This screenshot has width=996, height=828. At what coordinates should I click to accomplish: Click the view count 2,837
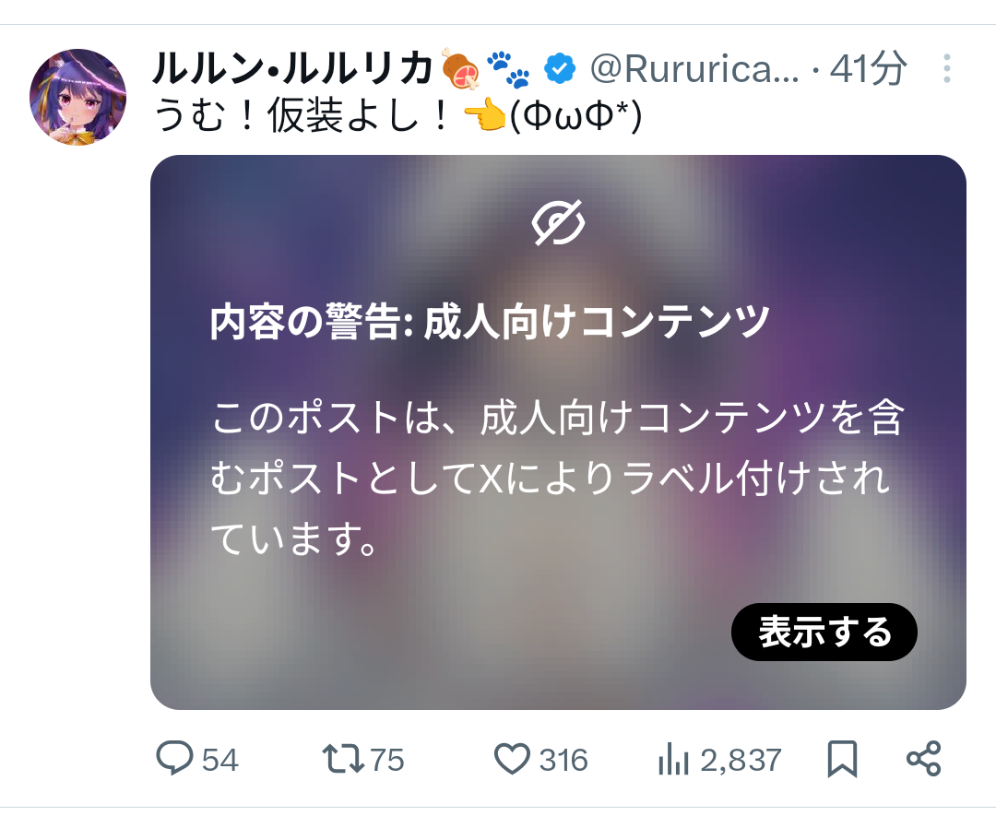741,760
